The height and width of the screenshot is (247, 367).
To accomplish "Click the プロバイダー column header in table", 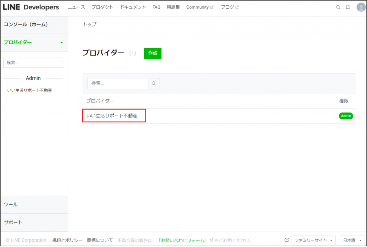I will 100,101.
